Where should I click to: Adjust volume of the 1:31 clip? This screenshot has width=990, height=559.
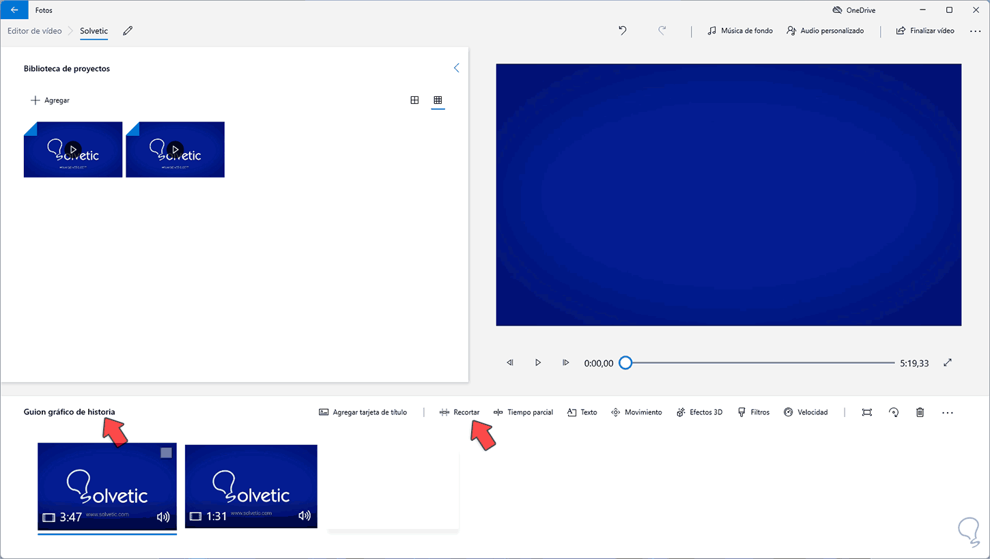tap(305, 516)
